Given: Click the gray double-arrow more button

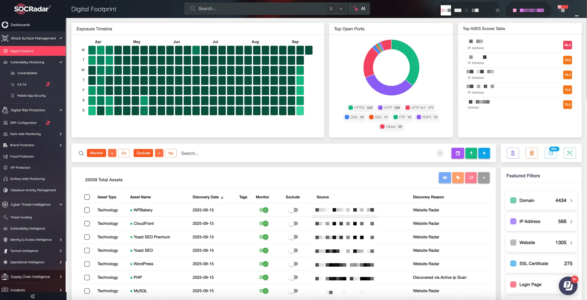Looking at the screenshot, I should click(x=484, y=178).
